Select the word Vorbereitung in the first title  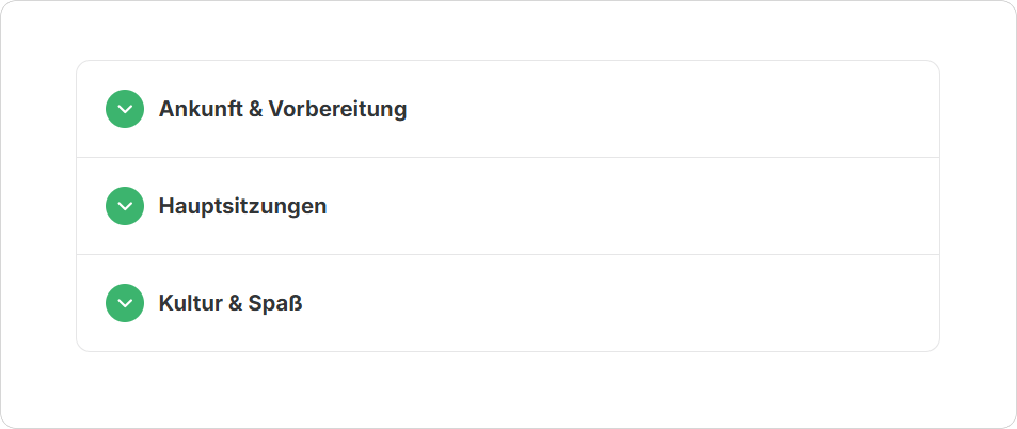tap(337, 109)
